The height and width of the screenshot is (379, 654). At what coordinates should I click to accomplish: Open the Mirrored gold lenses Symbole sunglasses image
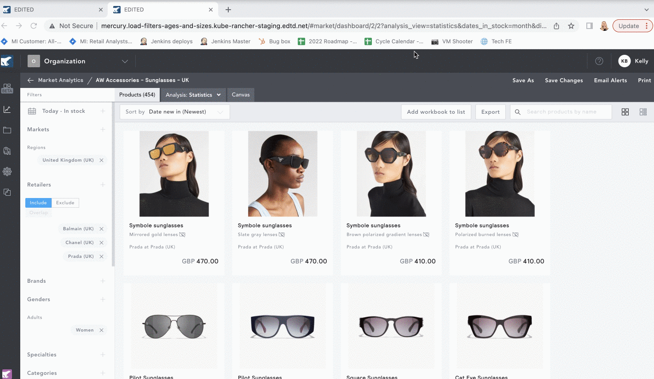[174, 174]
